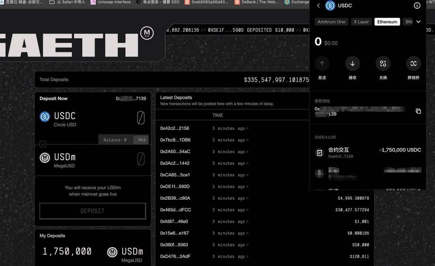435x266 pixels.
Task: Open the Swap (兑换) icon
Action: (x=383, y=64)
